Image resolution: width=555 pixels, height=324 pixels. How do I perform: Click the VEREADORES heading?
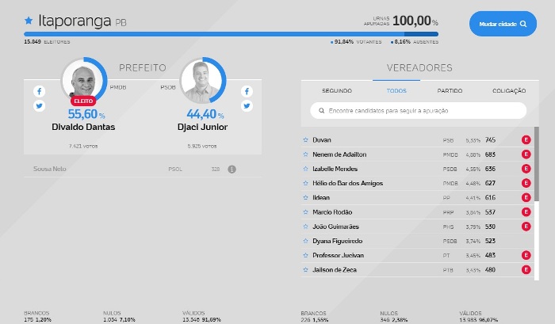pos(419,67)
